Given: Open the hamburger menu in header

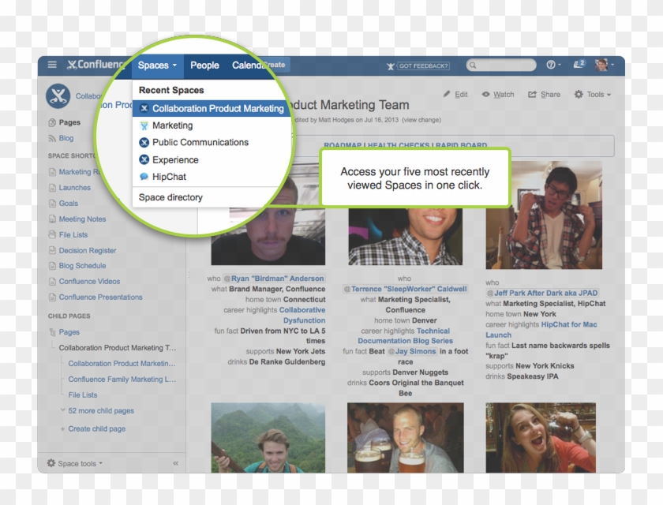Looking at the screenshot, I should pyautogui.click(x=52, y=65).
